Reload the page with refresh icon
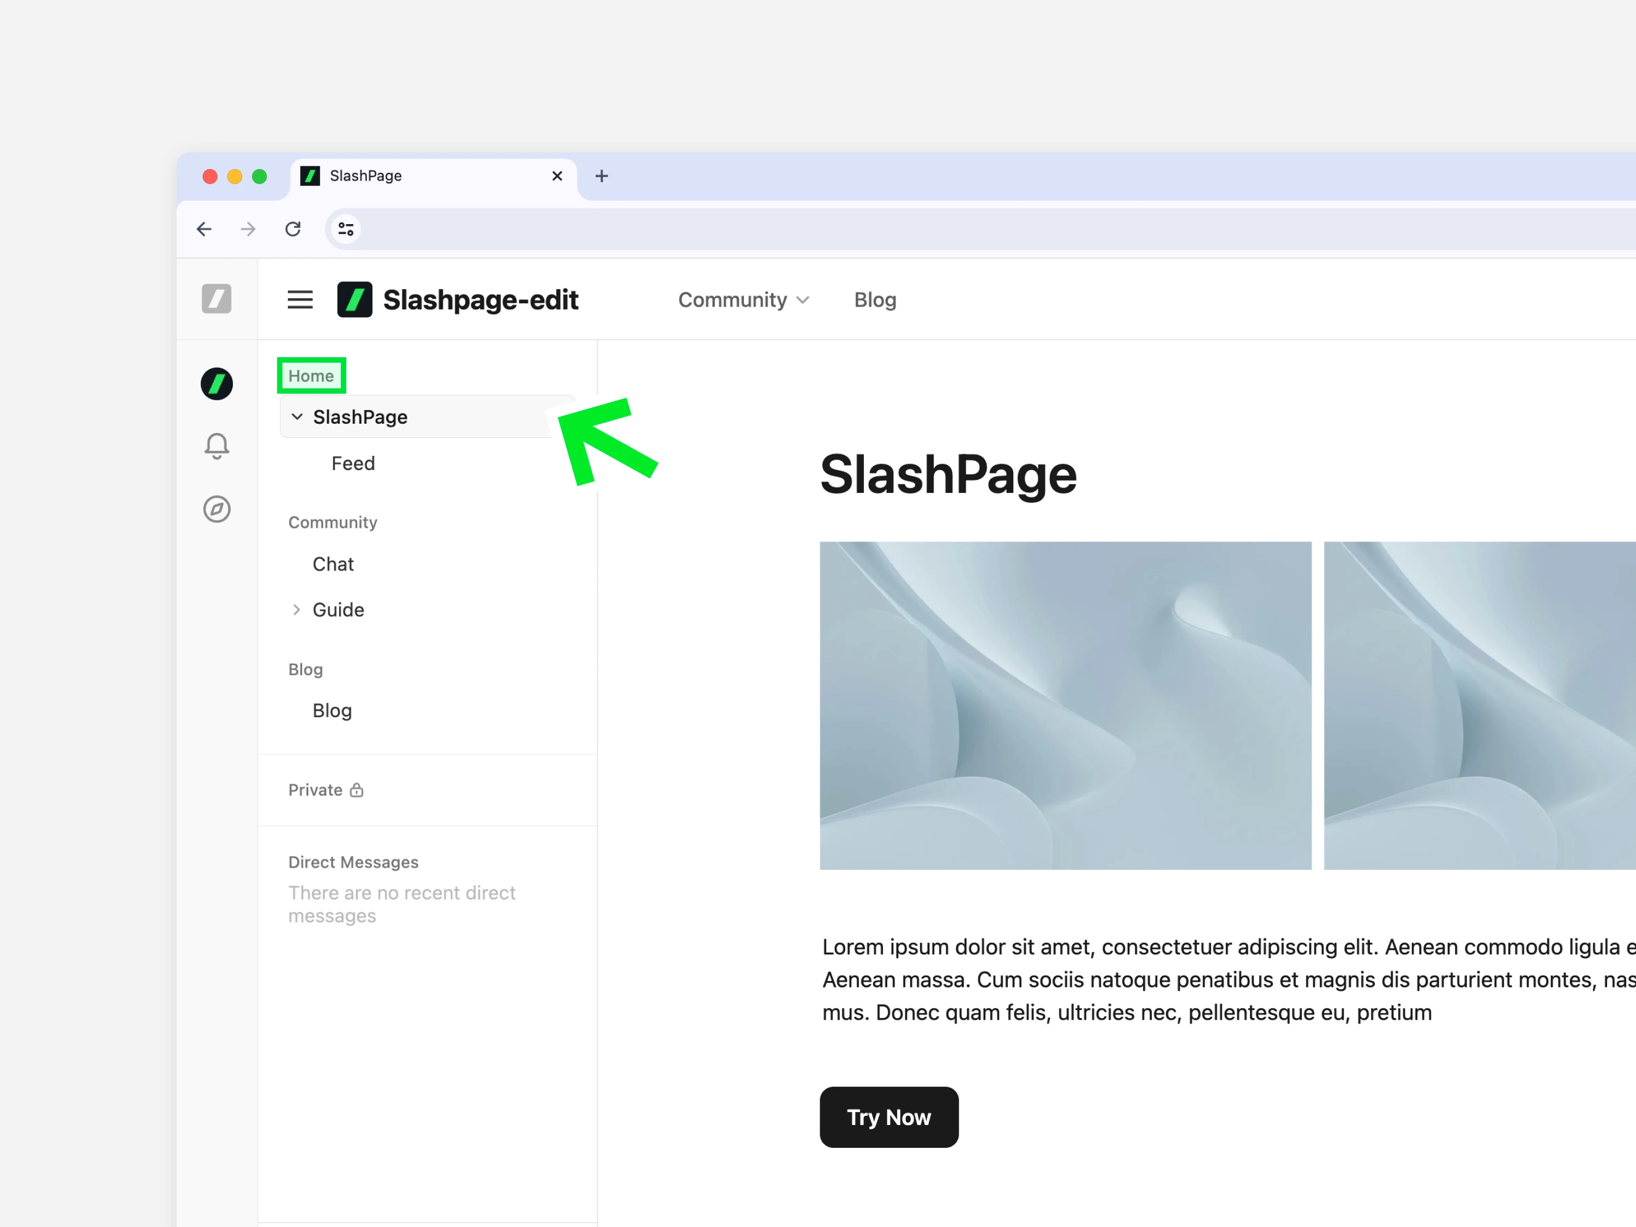Image resolution: width=1636 pixels, height=1227 pixels. pos(293,229)
